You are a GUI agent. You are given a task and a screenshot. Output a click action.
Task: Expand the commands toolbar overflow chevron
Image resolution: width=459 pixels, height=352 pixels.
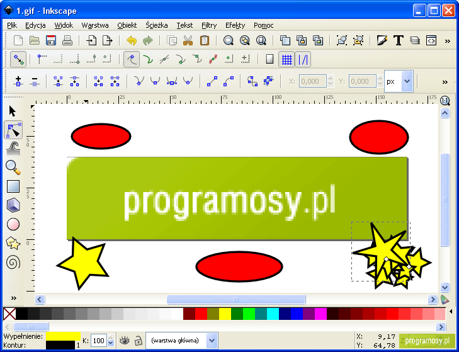tap(447, 41)
